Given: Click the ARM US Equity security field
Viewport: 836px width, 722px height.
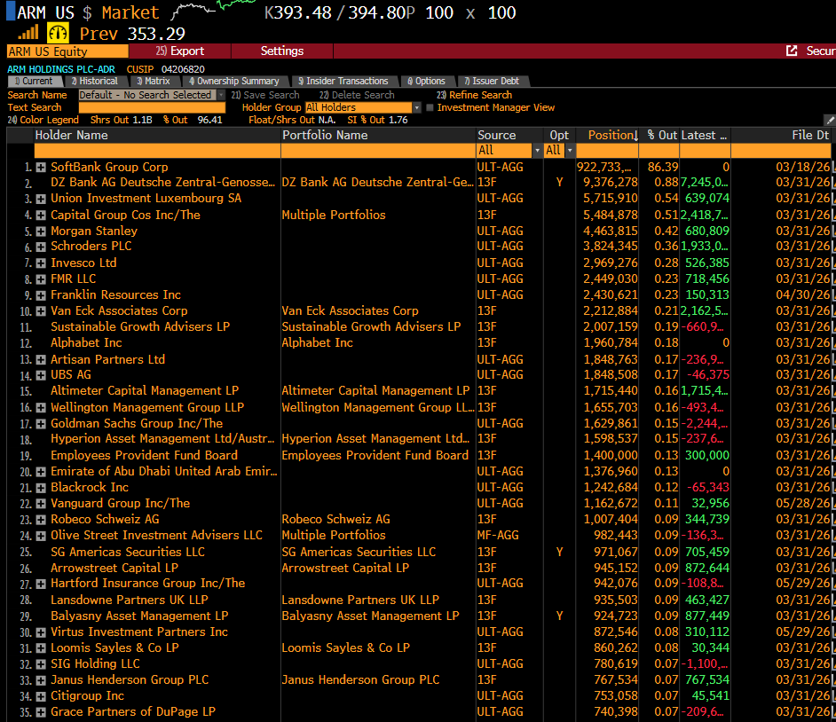Looking at the screenshot, I should tap(67, 51).
